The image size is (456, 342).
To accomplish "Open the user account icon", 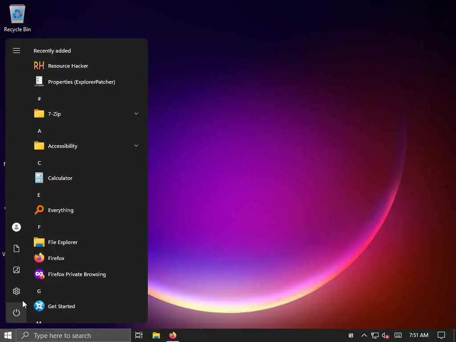I will (x=16, y=227).
